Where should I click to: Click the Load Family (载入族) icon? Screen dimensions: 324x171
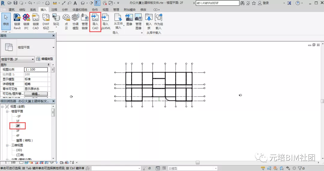tap(149, 21)
